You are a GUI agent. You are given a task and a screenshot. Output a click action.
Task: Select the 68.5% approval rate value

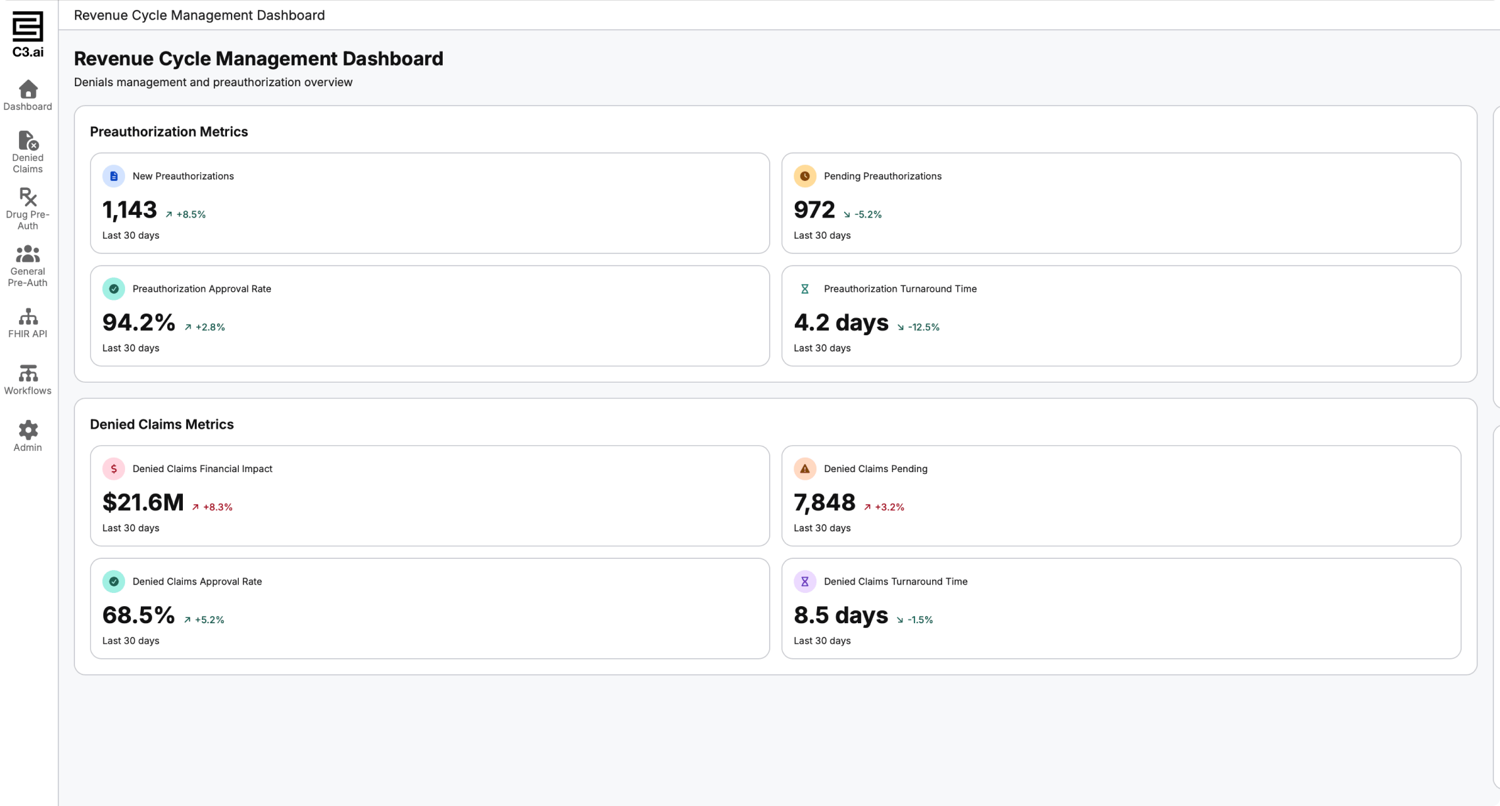[x=139, y=615]
